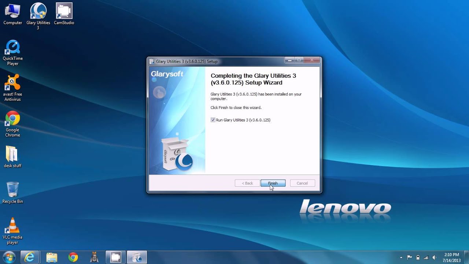Uncheck Run Glary Utilities 3 checkbox
Image resolution: width=469 pixels, height=264 pixels.
[x=213, y=120]
